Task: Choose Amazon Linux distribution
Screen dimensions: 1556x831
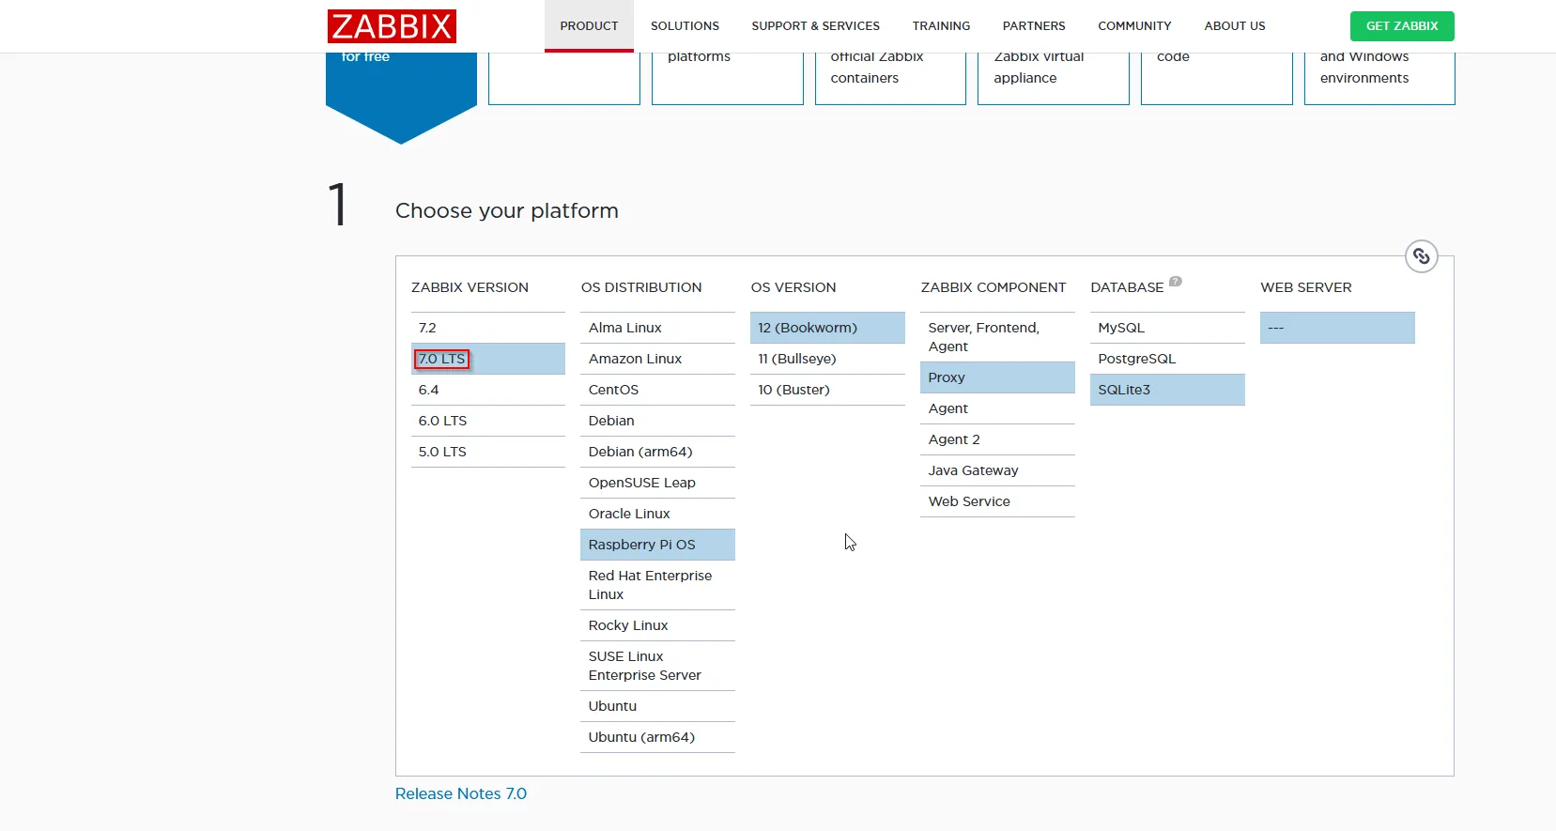Action: [657, 359]
